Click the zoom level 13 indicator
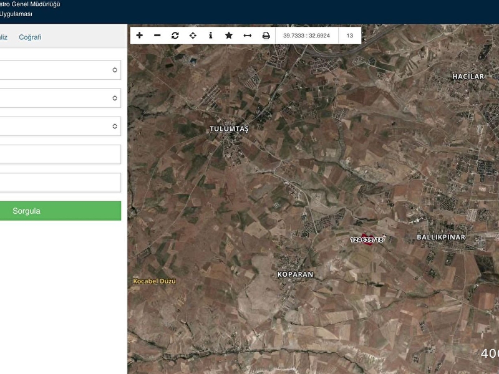This screenshot has height=374, width=499. [350, 36]
